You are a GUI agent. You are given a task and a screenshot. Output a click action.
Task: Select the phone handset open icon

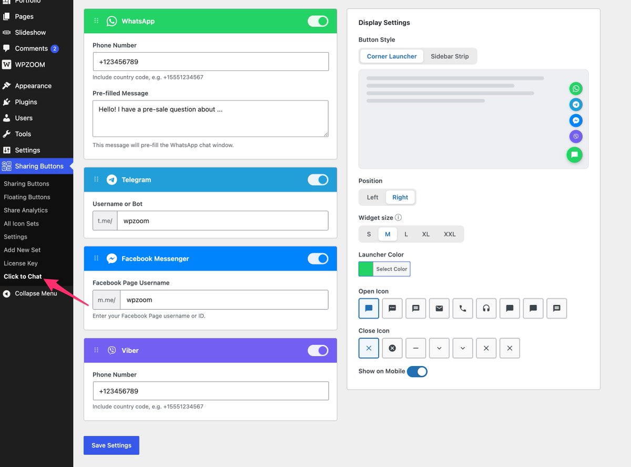[x=463, y=308]
